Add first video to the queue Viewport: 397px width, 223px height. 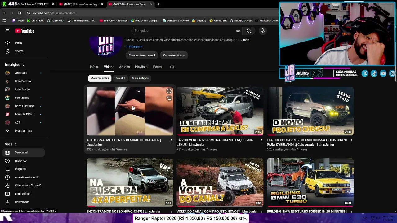coord(169,98)
